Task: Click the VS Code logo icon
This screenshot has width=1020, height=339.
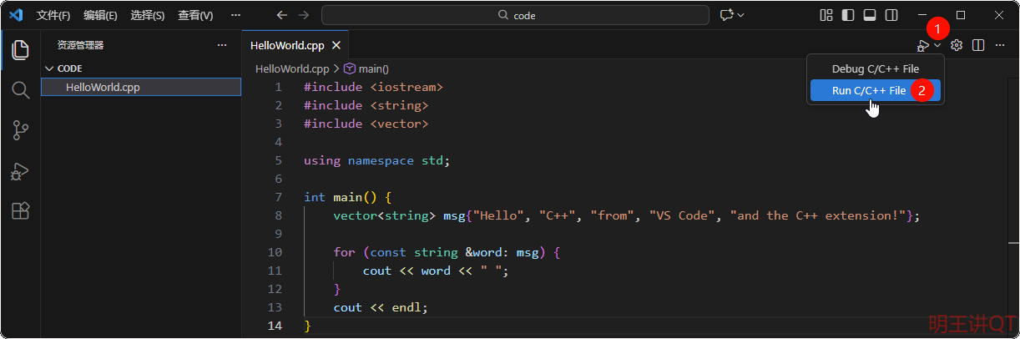Action: coord(15,15)
